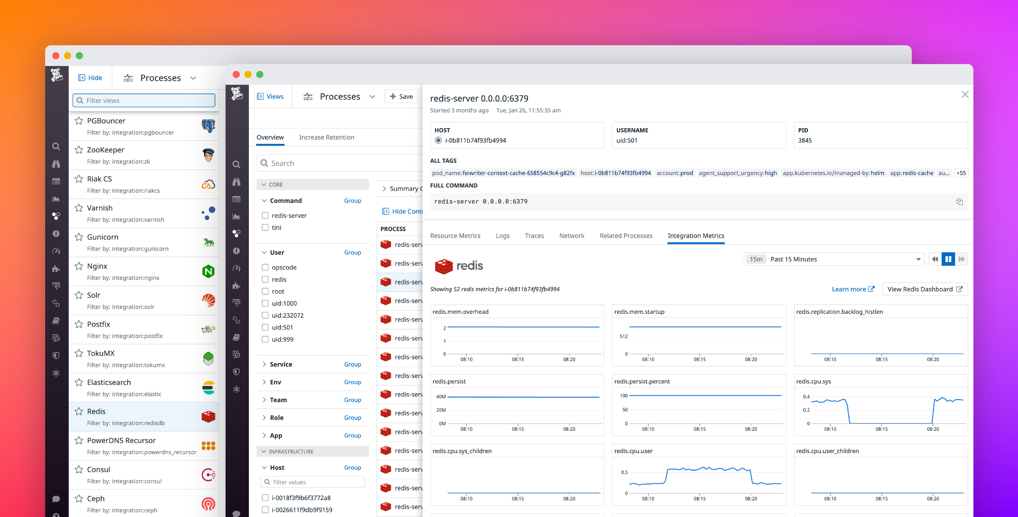
Task: Pause live data with the pause control
Action: click(948, 259)
